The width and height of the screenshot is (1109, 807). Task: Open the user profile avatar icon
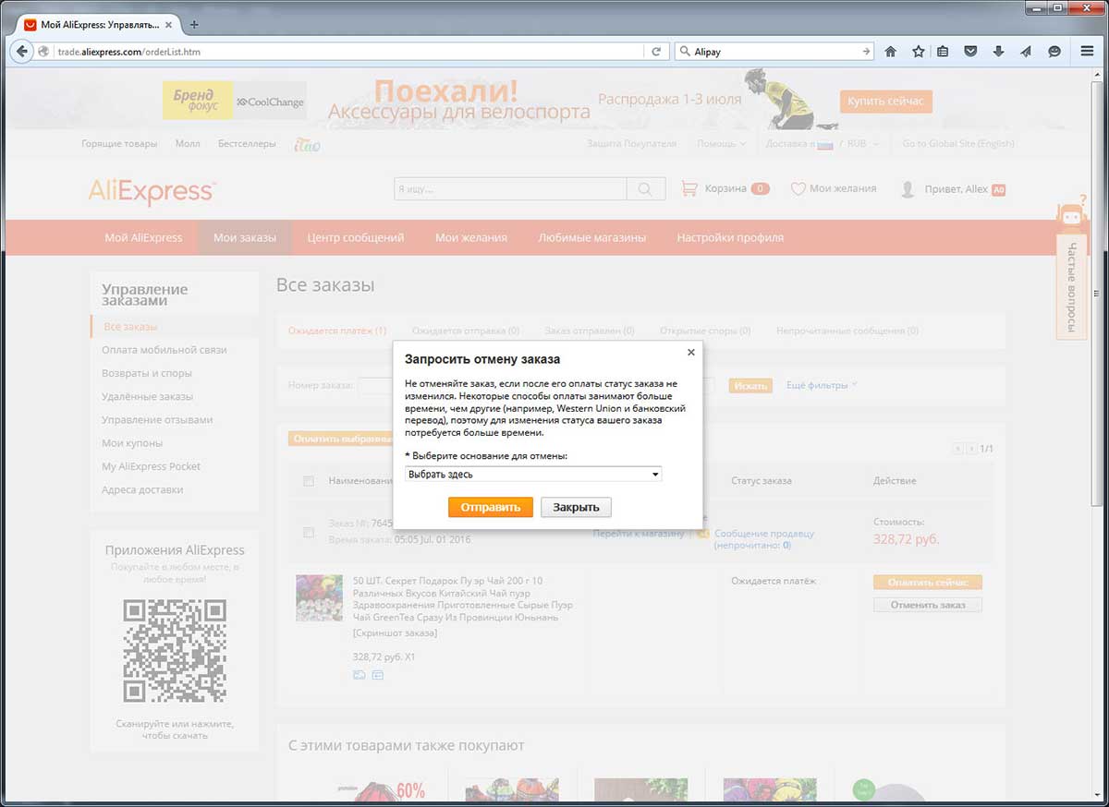(908, 189)
